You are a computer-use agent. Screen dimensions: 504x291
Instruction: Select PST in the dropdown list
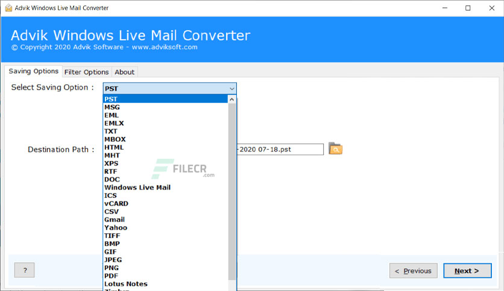[x=166, y=99]
